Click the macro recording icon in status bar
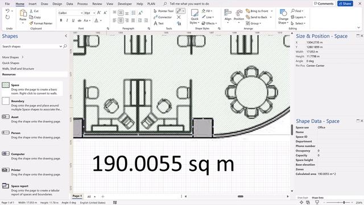 click(x=115, y=203)
